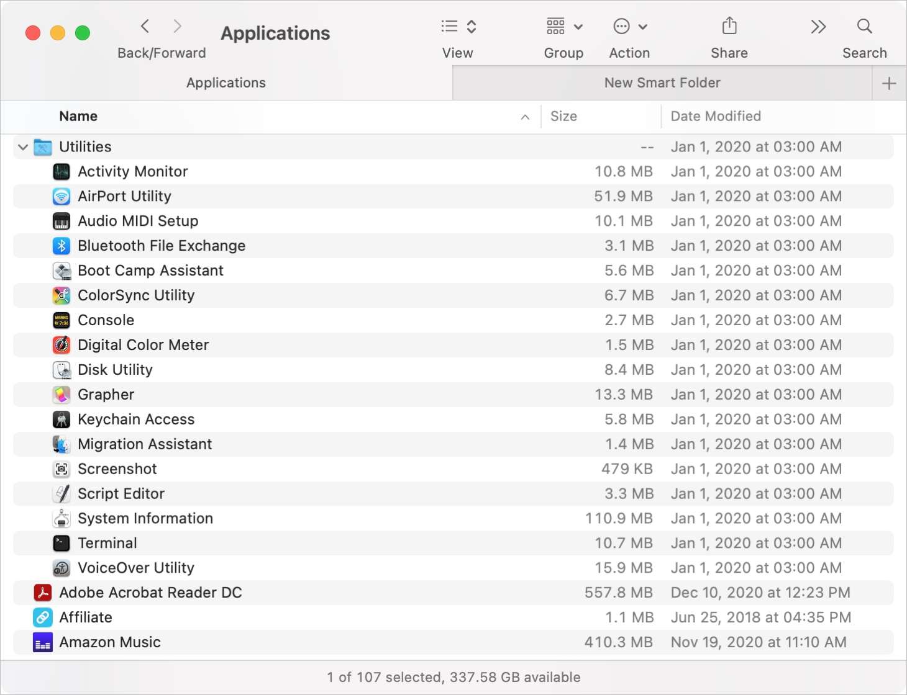Open the ColorSync Utility icon
The image size is (907, 695).
(61, 295)
